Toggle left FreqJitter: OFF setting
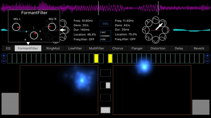 coord(84,39)
